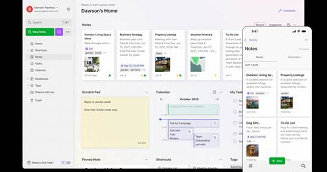
Task: Check the second task in My Tasks
Action: (235, 111)
